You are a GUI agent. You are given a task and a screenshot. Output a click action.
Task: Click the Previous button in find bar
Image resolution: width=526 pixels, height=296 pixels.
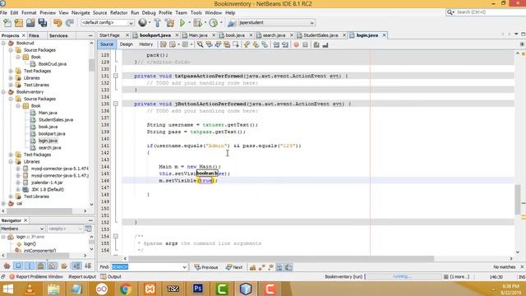(x=206, y=267)
